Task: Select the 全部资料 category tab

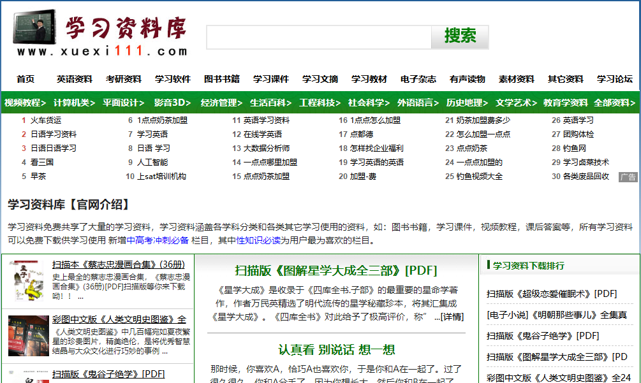Action: [x=614, y=103]
